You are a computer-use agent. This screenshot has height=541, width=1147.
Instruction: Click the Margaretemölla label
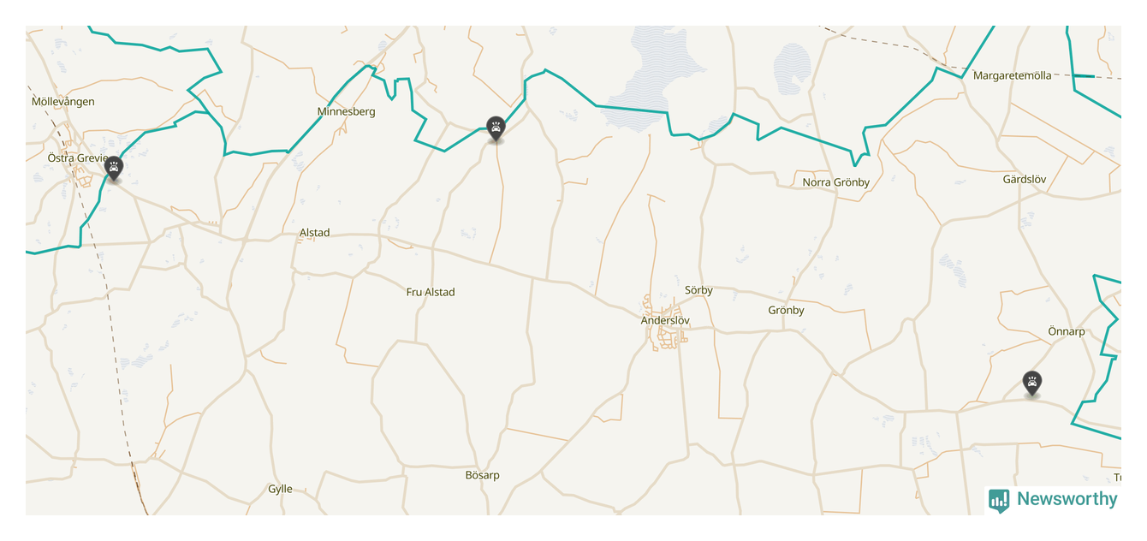[x=1013, y=75]
